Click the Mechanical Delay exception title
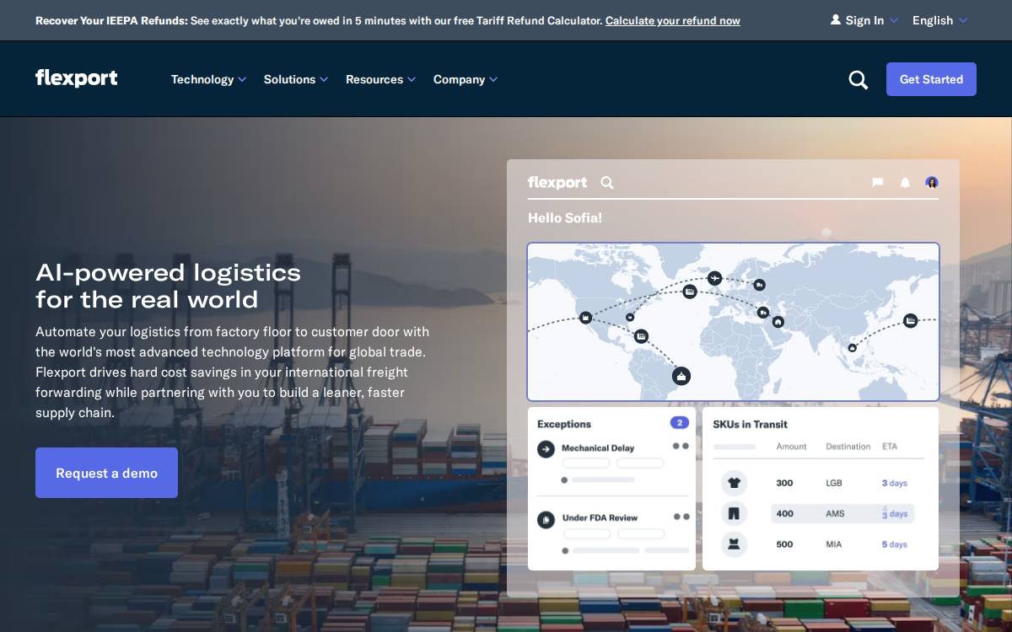1012x632 pixels. [x=598, y=448]
